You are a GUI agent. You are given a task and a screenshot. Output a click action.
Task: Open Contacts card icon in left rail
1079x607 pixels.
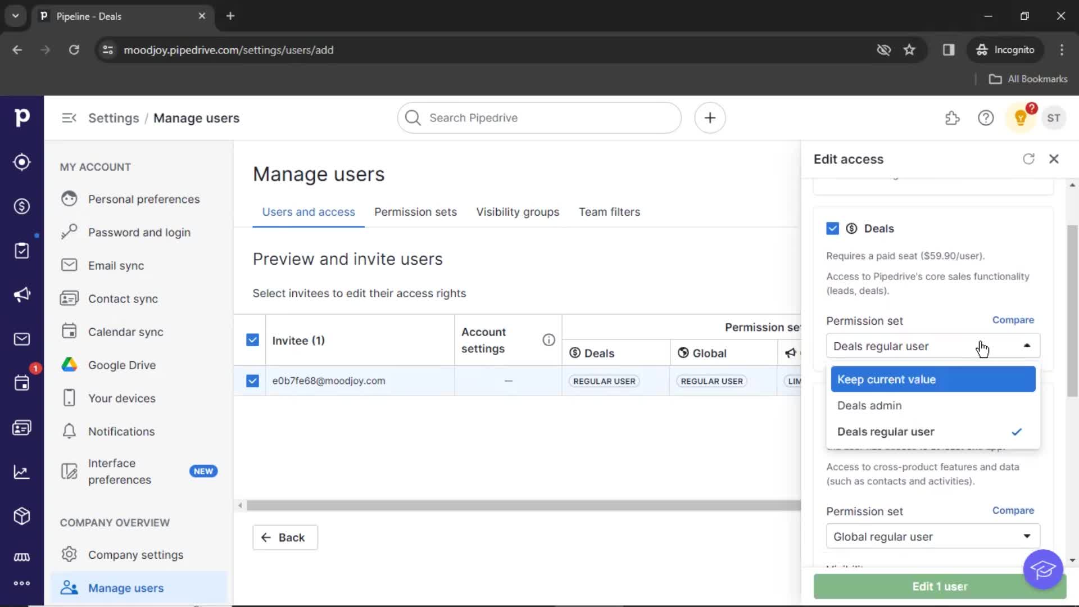click(21, 428)
